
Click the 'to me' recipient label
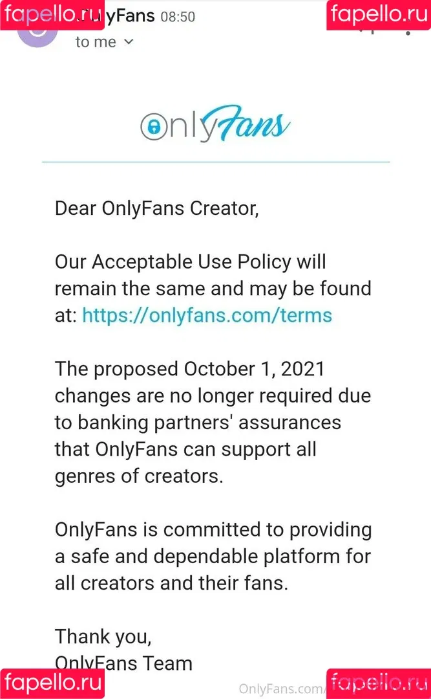coord(96,42)
